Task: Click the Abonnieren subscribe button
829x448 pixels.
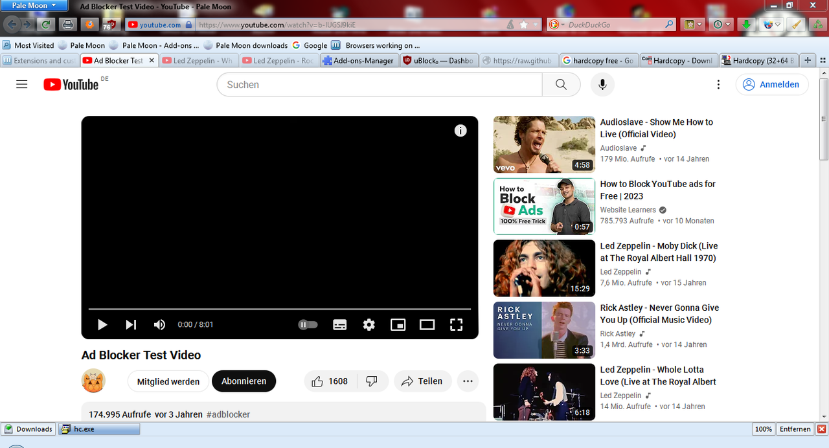Action: (244, 381)
